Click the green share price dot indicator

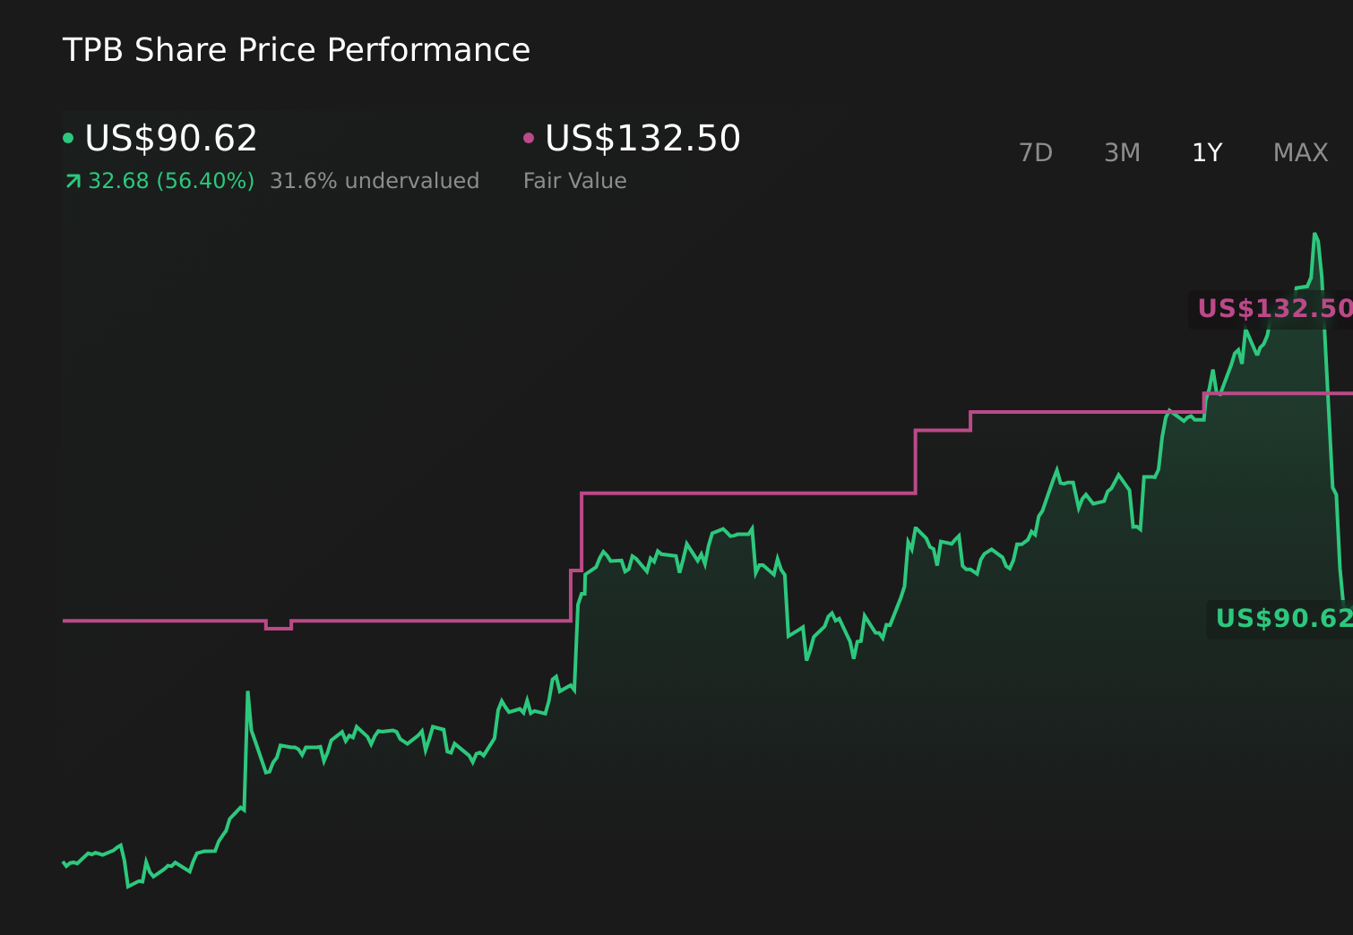68,137
